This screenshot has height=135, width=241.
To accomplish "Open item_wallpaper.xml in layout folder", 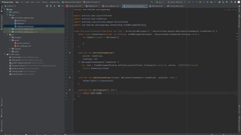I will (x=24, y=46).
